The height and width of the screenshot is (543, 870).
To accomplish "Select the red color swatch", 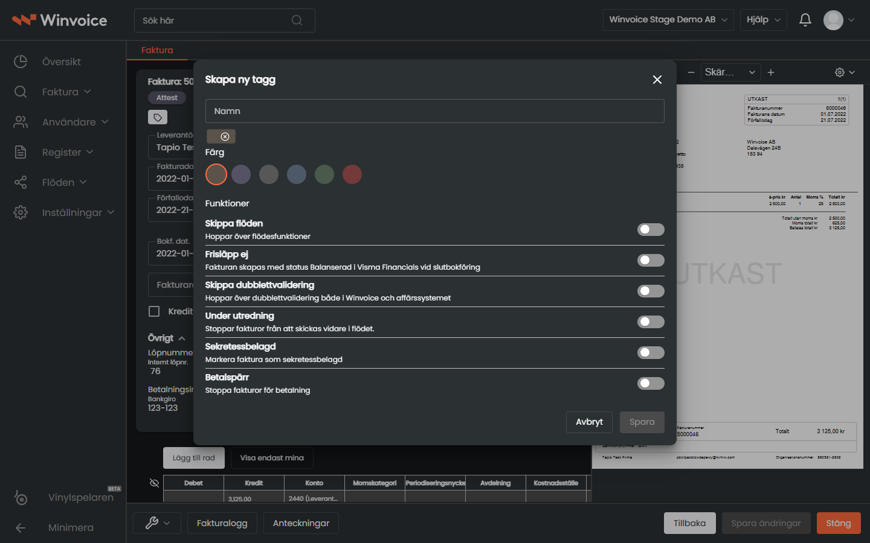I will [x=352, y=174].
